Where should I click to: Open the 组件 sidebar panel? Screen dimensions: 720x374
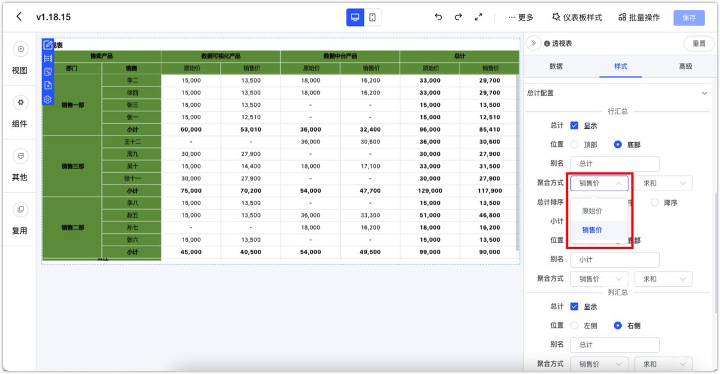20,112
